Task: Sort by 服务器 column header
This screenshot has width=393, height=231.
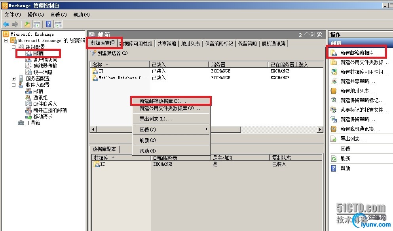Action: point(238,65)
